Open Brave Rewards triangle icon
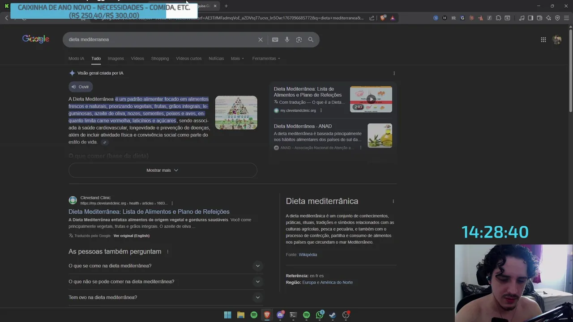 393,18
